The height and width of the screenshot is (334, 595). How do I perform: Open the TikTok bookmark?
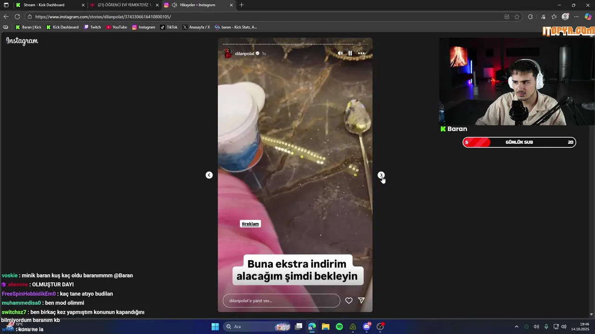tap(169, 27)
